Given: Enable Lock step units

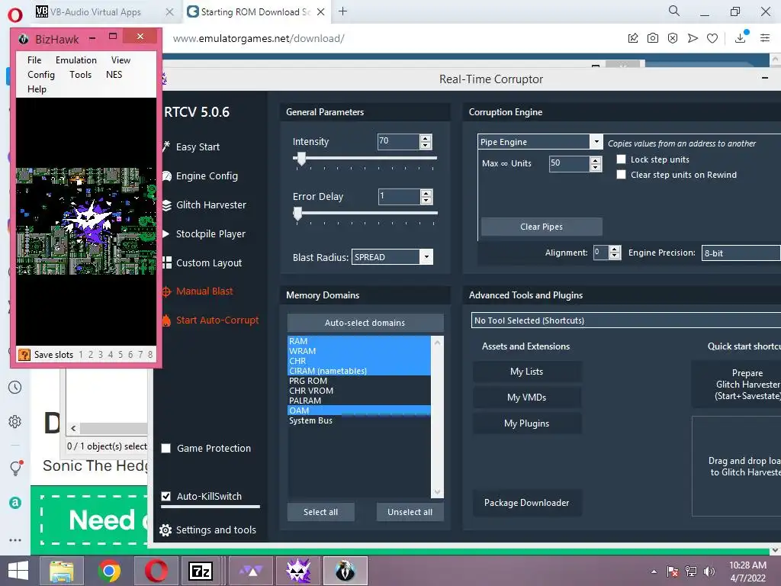Looking at the screenshot, I should [x=621, y=159].
